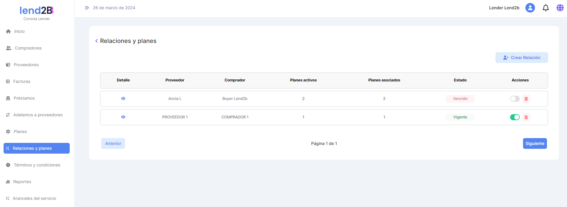Collapse sidebar with double chevron
This screenshot has width=567, height=207.
(87, 8)
